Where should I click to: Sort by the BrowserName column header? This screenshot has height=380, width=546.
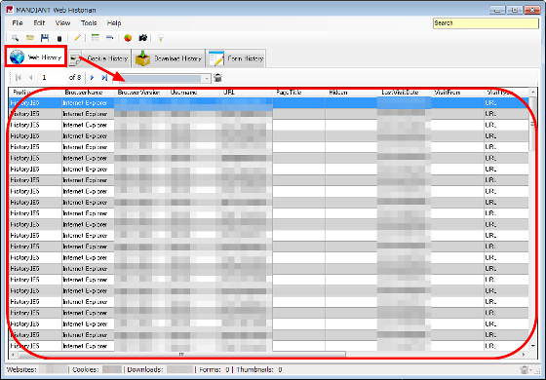[88, 93]
